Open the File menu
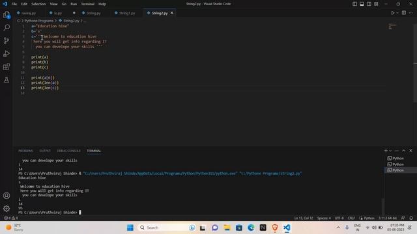Screen dimensions: 417x234 click(x=14, y=4)
